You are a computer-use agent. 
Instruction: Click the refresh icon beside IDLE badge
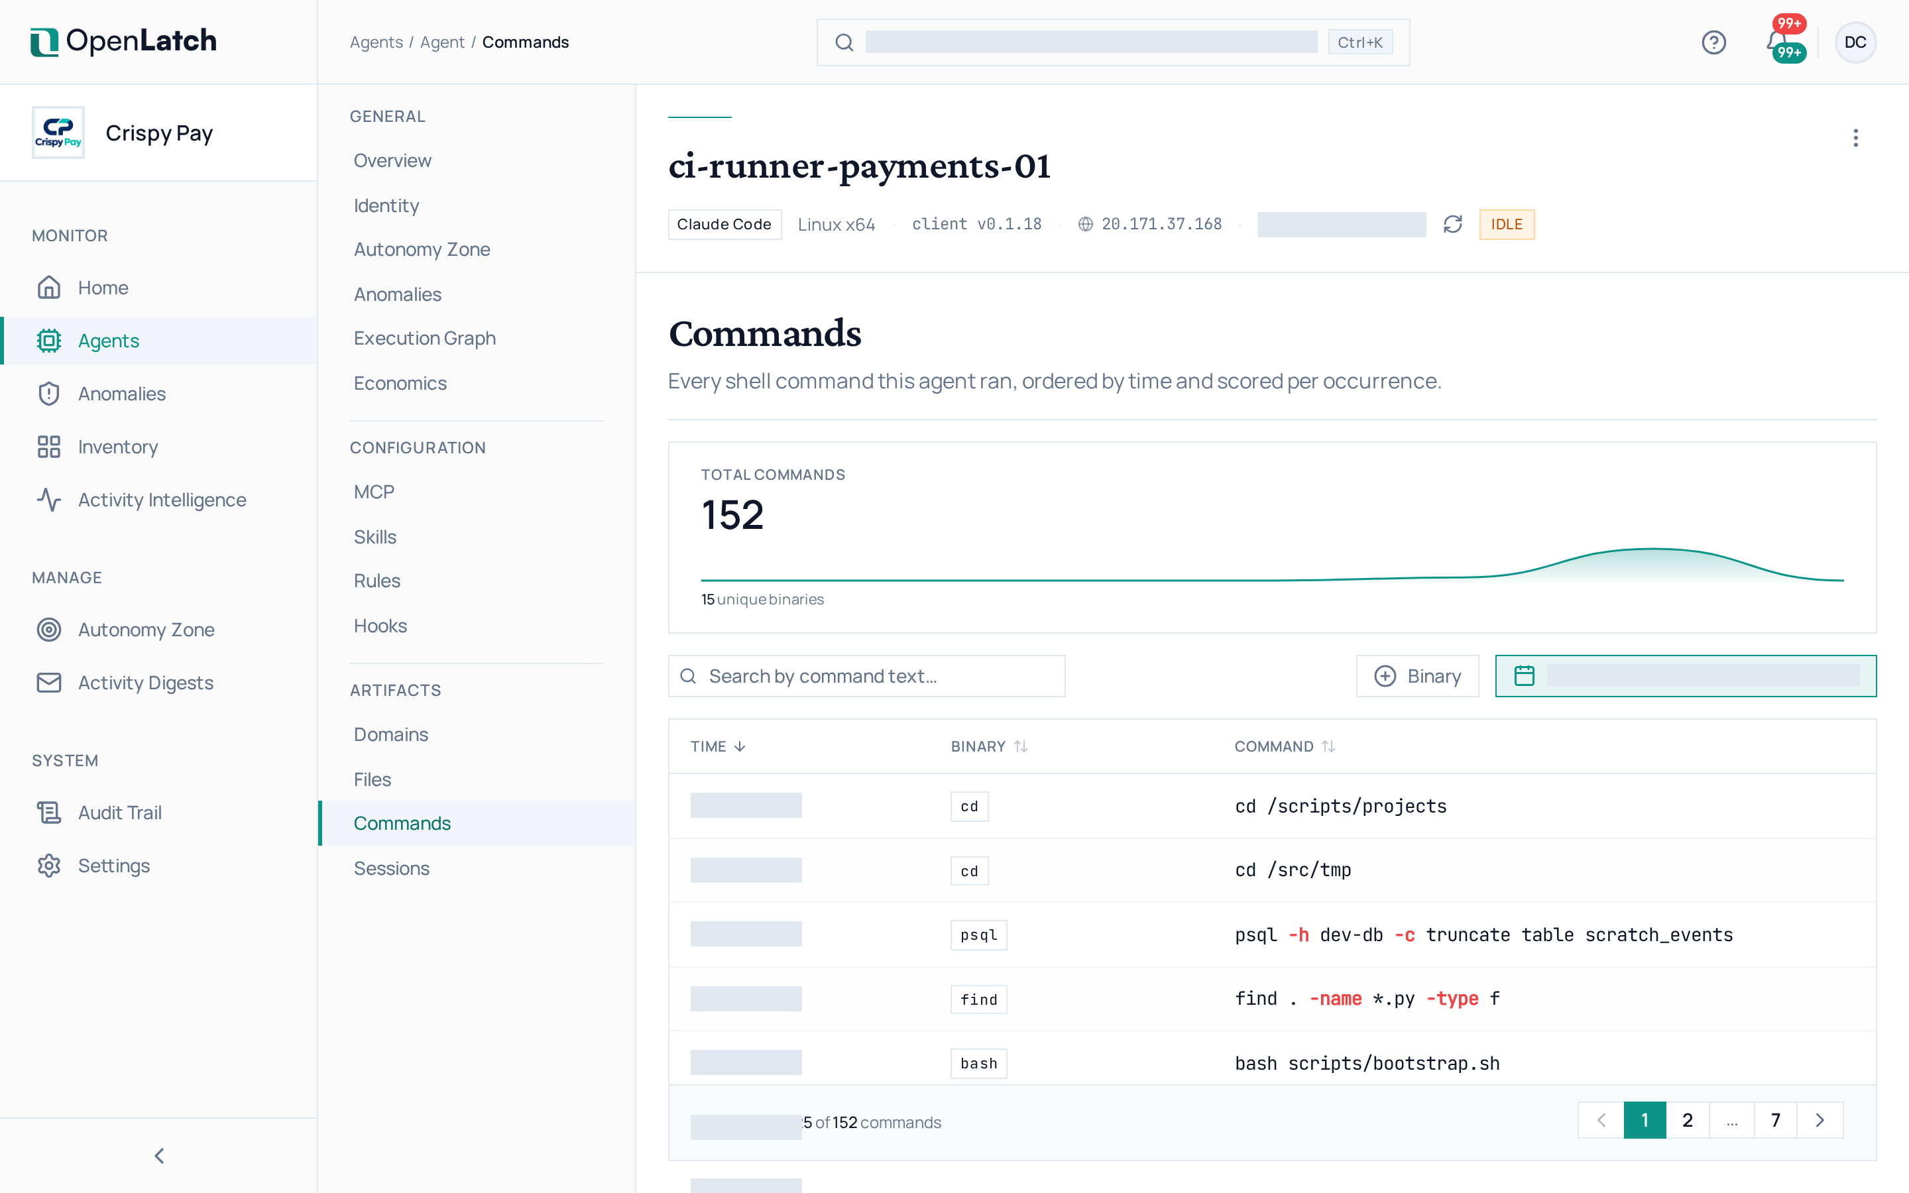coord(1452,224)
